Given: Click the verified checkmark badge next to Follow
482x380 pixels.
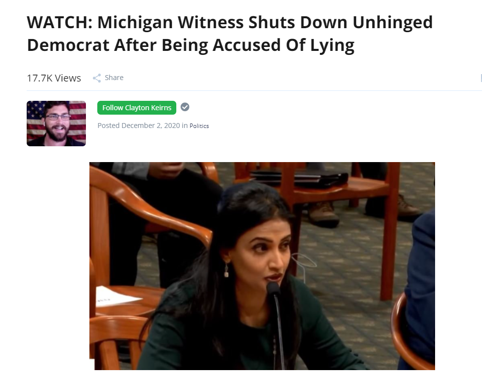Looking at the screenshot, I should click(x=185, y=107).
